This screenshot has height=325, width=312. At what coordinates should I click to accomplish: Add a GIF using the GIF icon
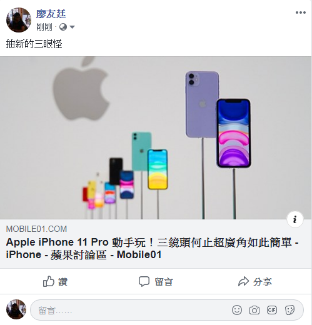(x=272, y=310)
